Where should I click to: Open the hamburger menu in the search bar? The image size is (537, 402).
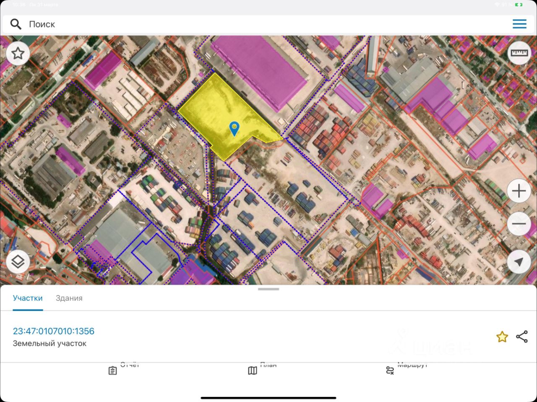click(519, 24)
